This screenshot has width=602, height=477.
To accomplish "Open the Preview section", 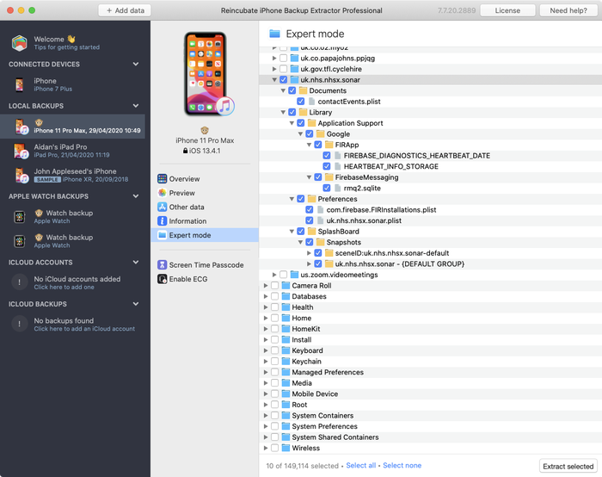I will 205,193.
